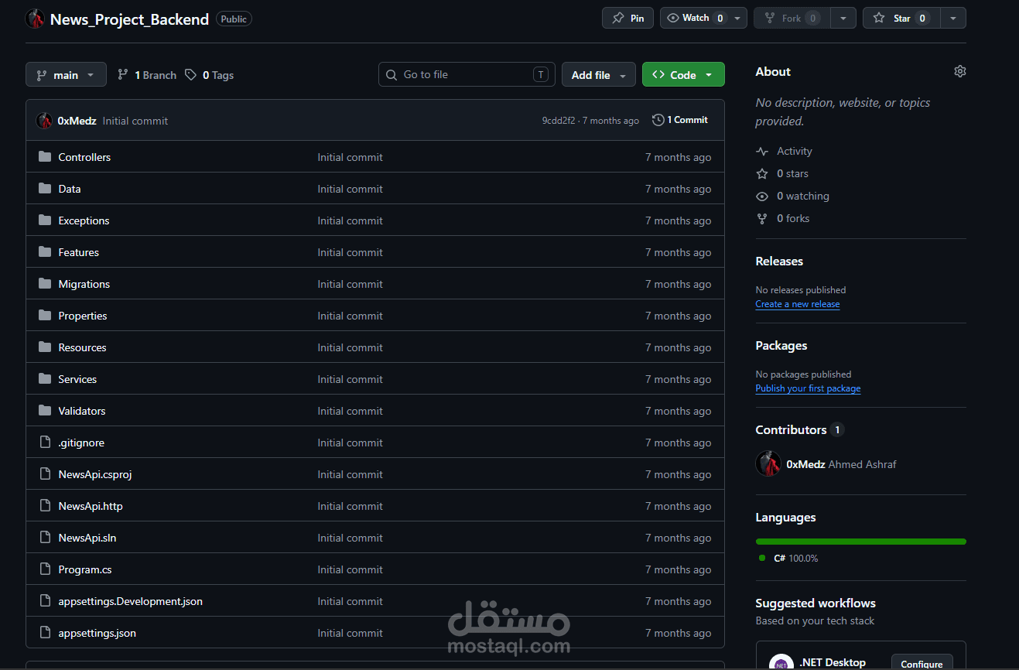This screenshot has width=1019, height=670.
Task: Open 0xMedz Ahmed Ashraf contributor link
Action: tap(841, 464)
